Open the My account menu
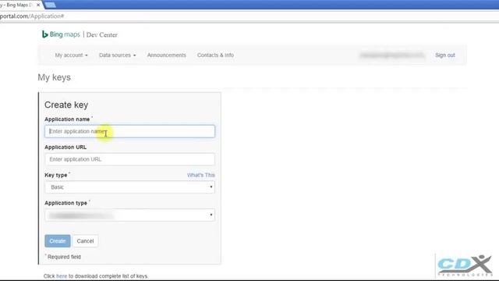This screenshot has width=499, height=281. (x=71, y=55)
